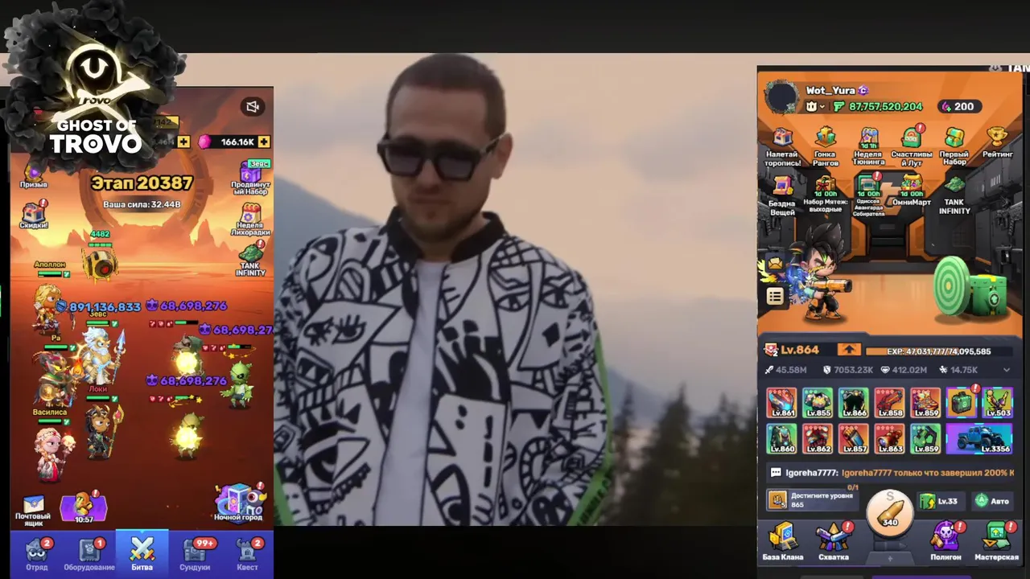The width and height of the screenshot is (1030, 579).
Task: Fire the bullet button showing 340
Action: (x=890, y=511)
